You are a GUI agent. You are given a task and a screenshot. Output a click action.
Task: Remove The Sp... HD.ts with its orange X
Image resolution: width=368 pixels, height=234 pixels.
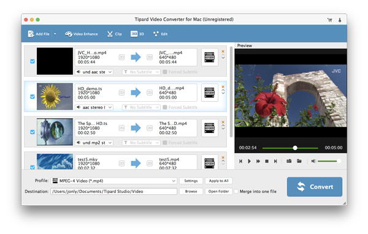(x=223, y=122)
